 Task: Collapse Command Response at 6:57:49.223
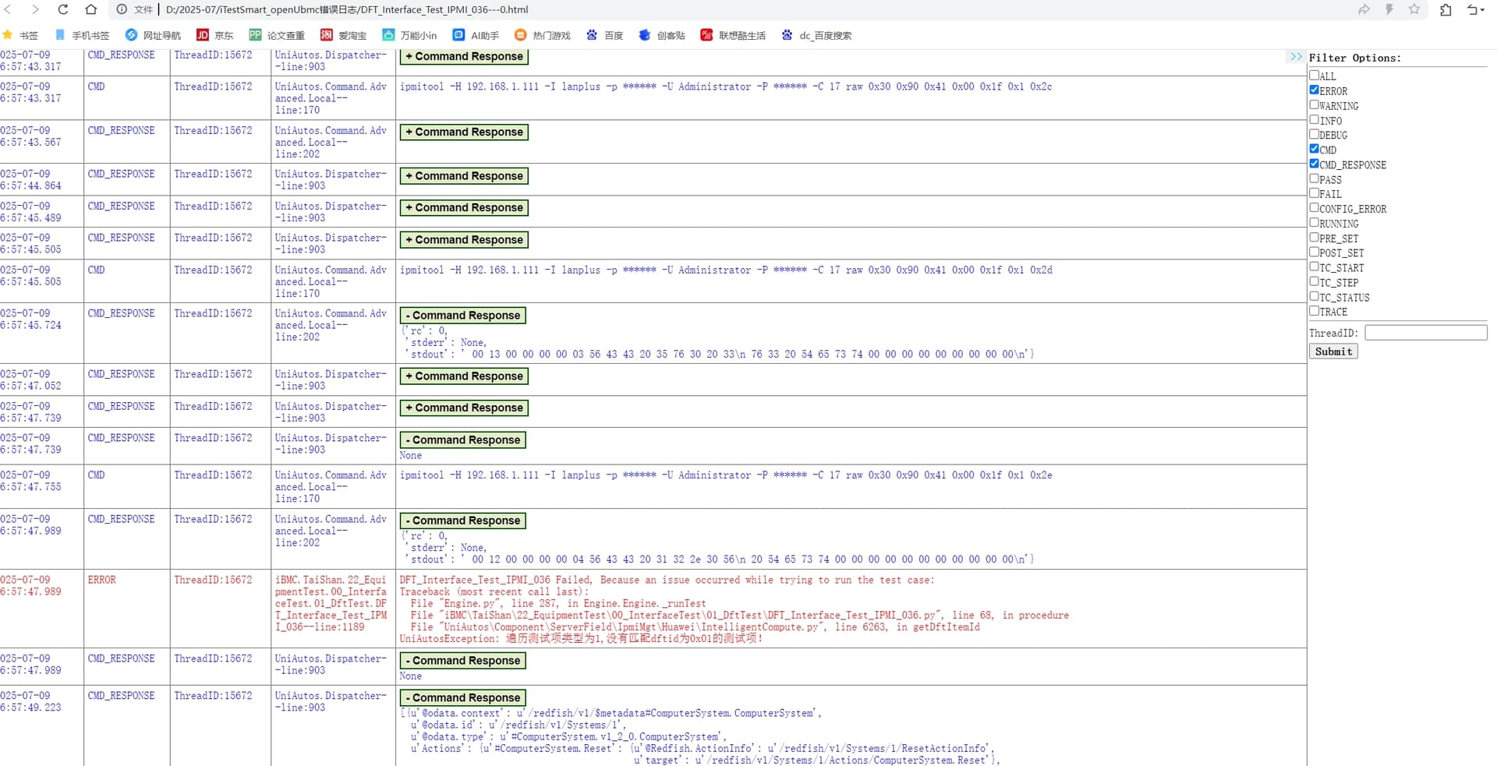[462, 697]
